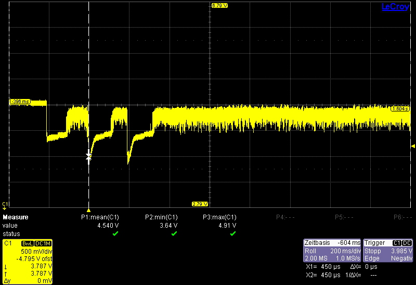
Task: Select the P3:max(C1) measurement
Action: pyautogui.click(x=220, y=217)
